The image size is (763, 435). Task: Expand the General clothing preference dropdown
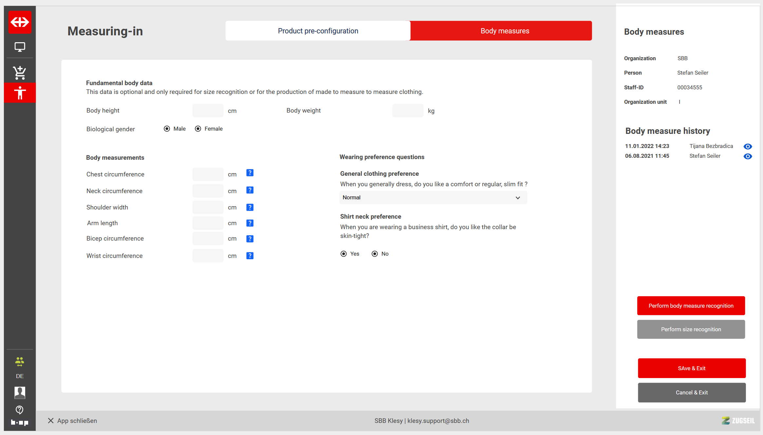(433, 198)
